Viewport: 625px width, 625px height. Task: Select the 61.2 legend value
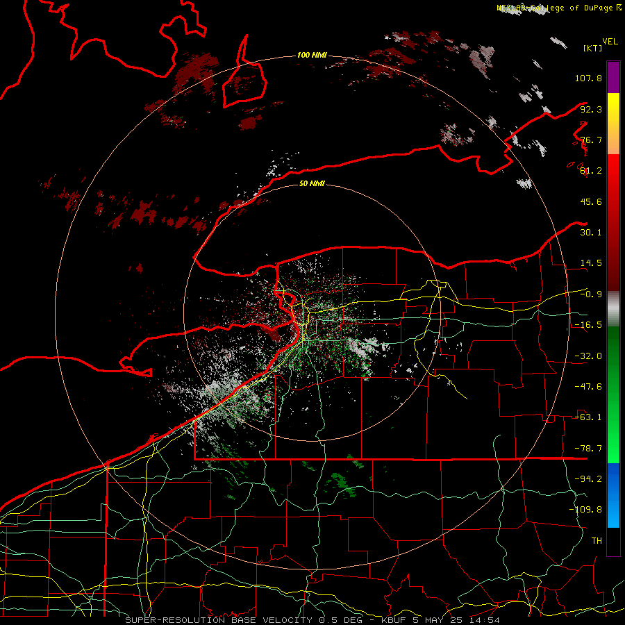coord(591,171)
